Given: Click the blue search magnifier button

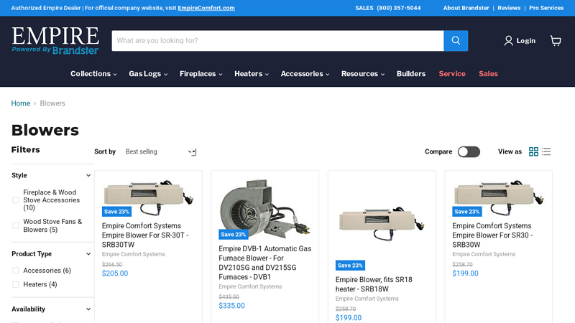Looking at the screenshot, I should (456, 41).
